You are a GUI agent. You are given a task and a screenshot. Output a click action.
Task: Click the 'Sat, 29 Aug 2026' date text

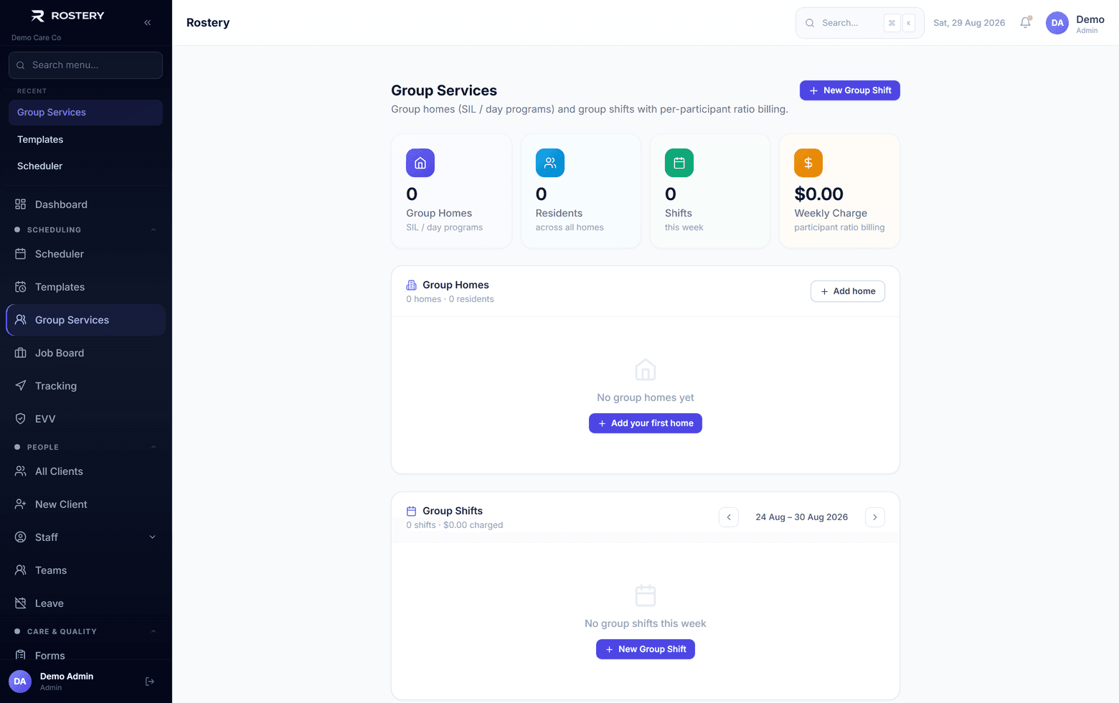[x=969, y=23]
